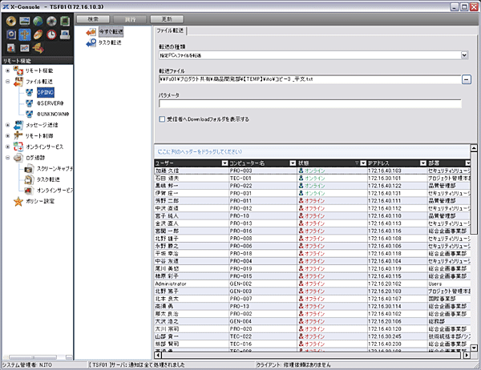Expand the メッセージ送信 tree node
The height and width of the screenshot is (370, 481).
(x=7, y=125)
